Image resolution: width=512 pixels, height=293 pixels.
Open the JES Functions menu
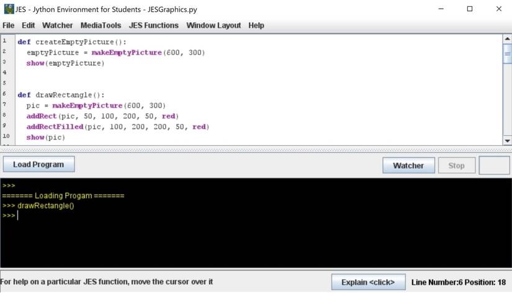153,25
